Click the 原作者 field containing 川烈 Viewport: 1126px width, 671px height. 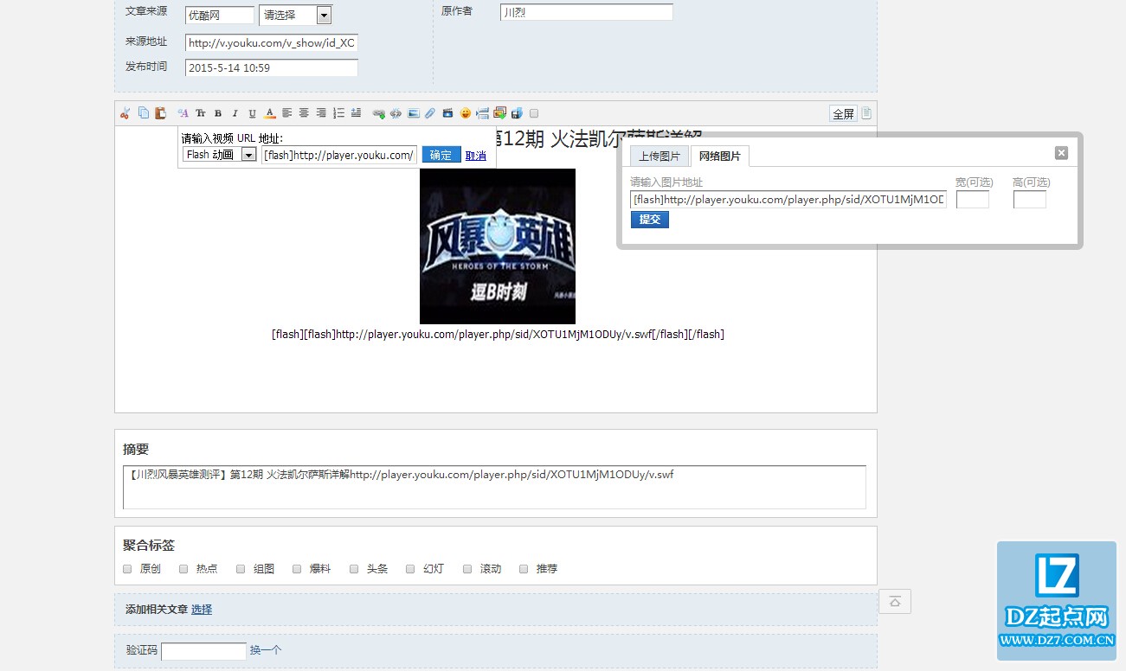point(586,12)
